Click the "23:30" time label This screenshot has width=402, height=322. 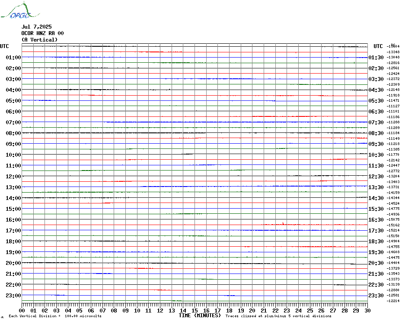(x=376, y=295)
